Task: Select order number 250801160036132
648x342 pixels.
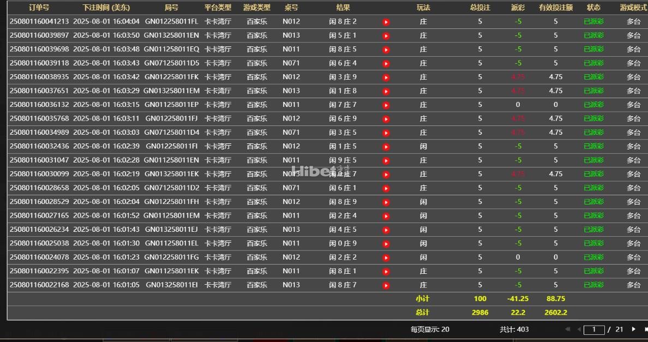Action: pos(39,105)
